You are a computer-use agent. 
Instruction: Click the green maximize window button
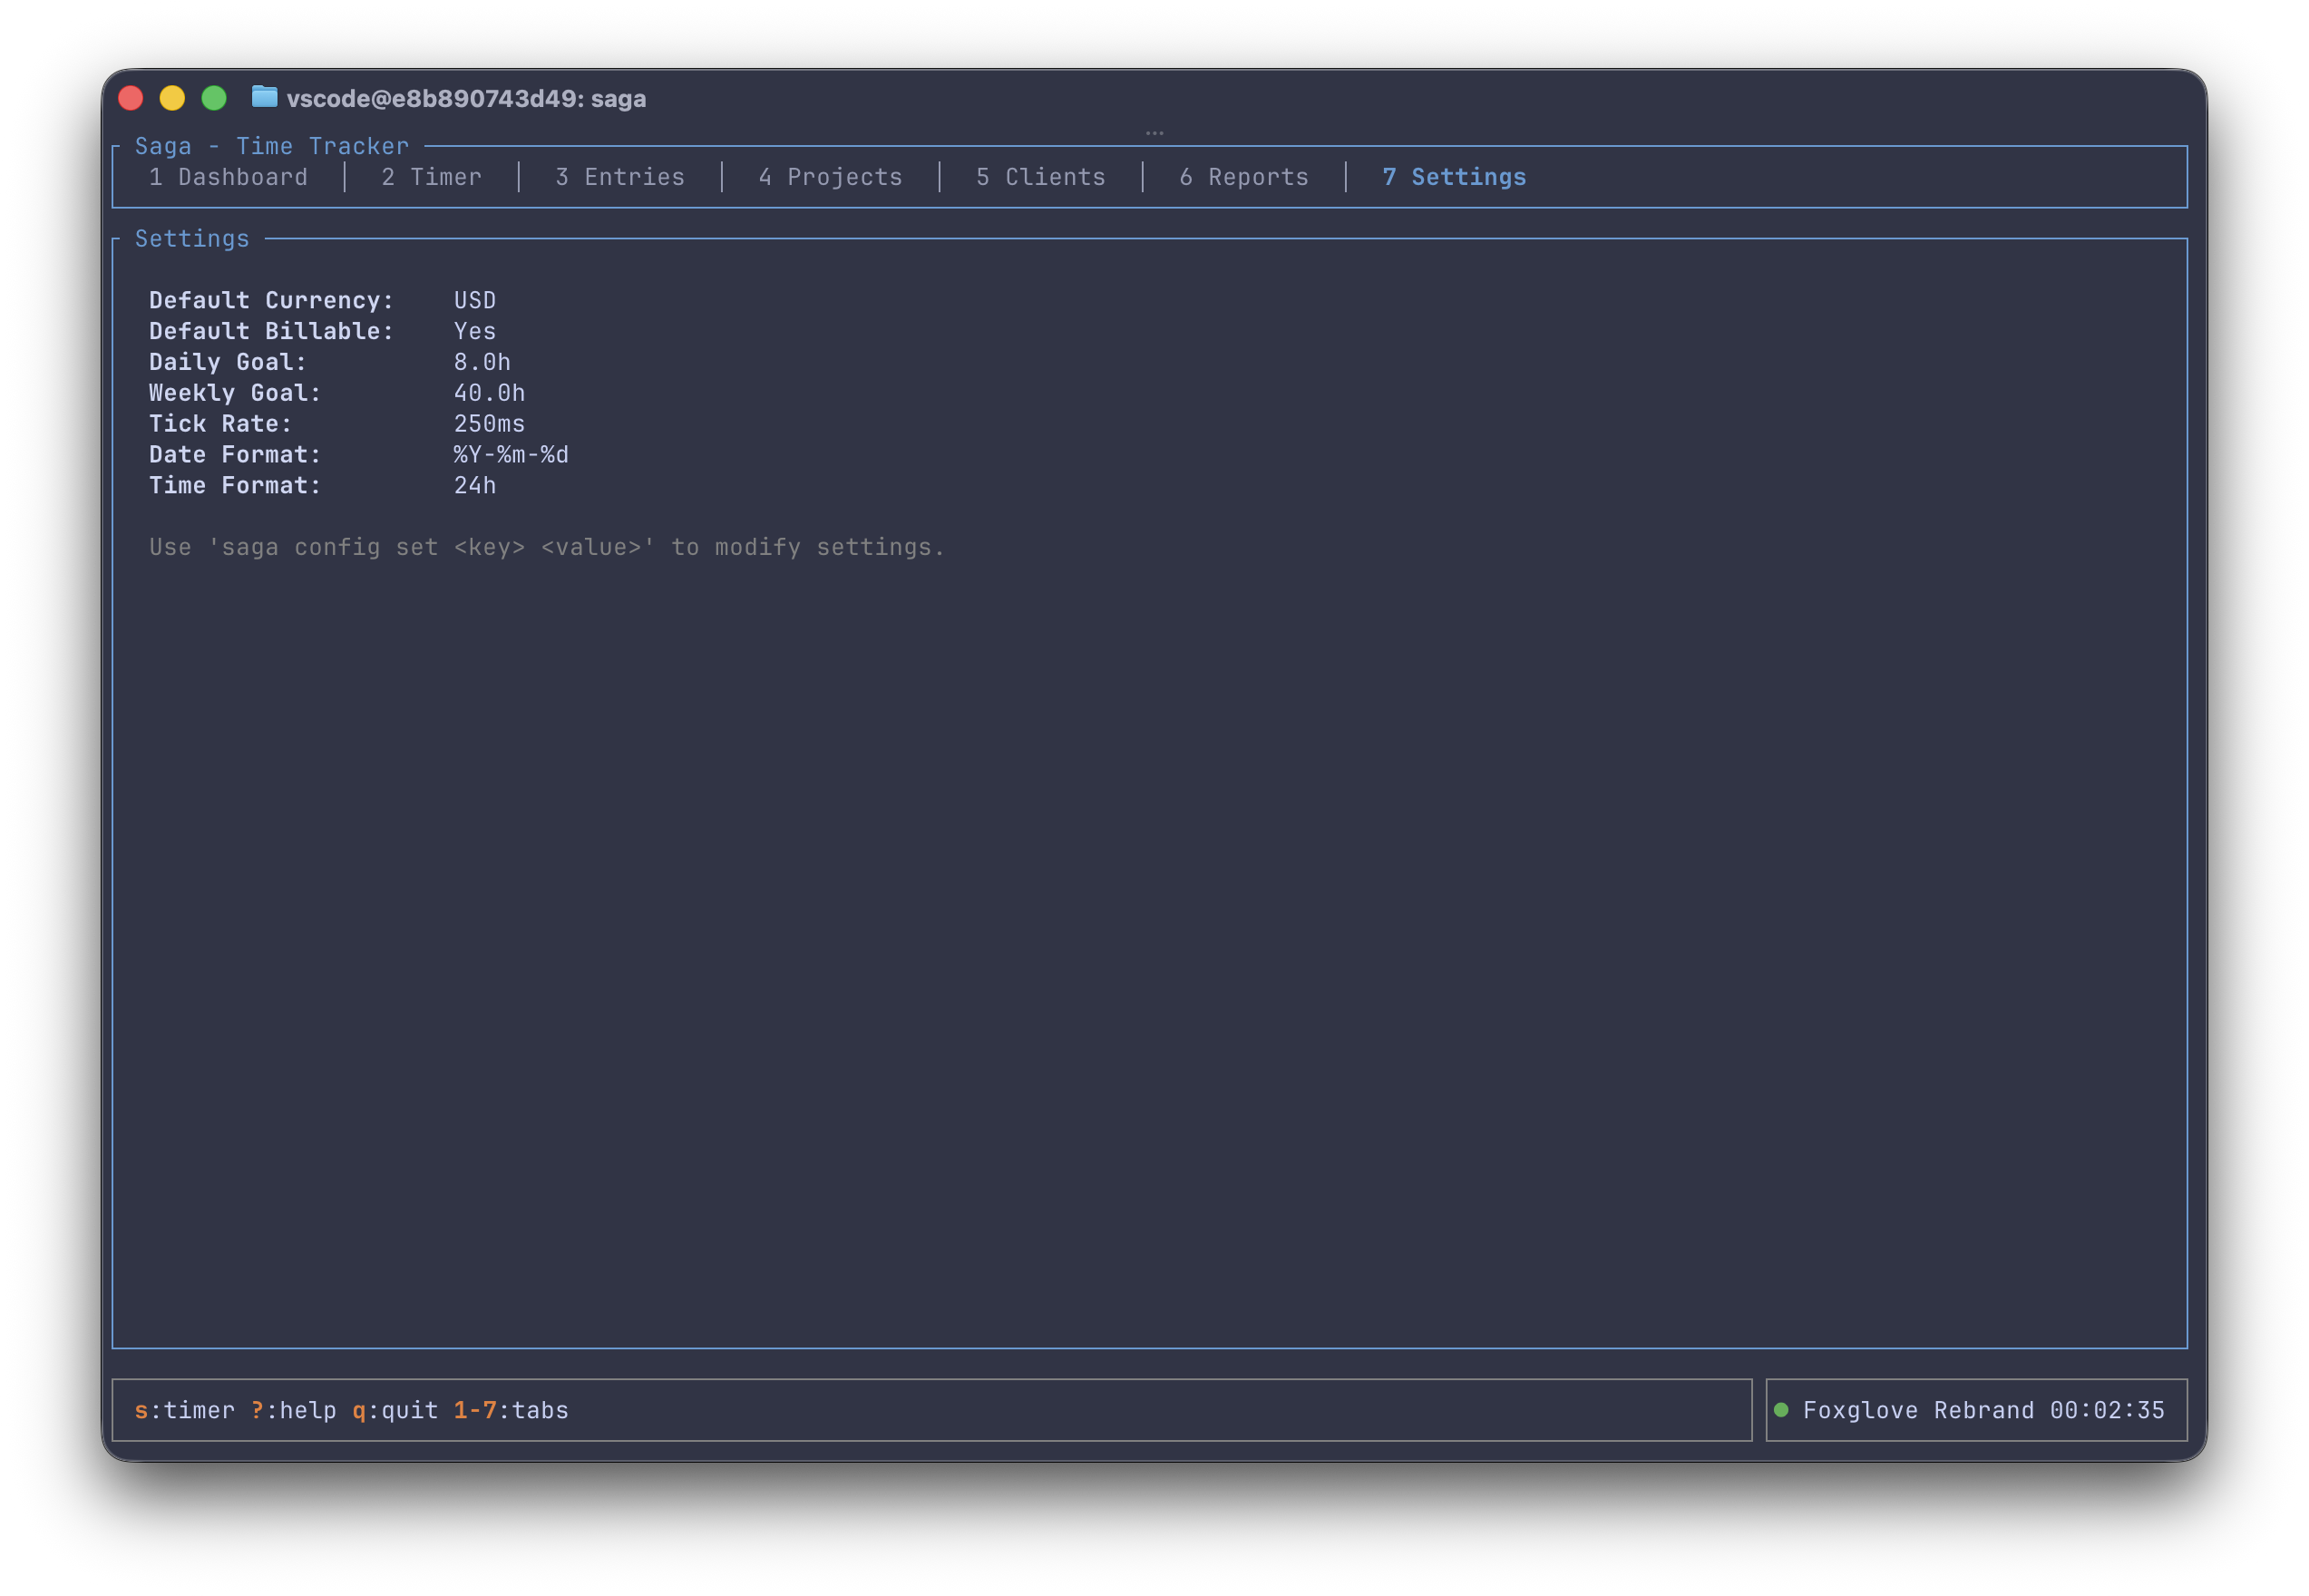click(214, 98)
